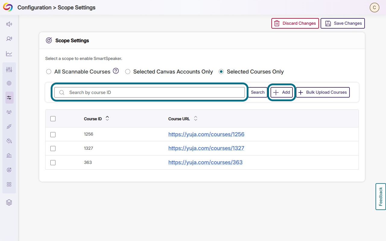Open the megaphone announcements sidebar icon
Image resolution: width=386 pixels, height=241 pixels.
click(9, 24)
